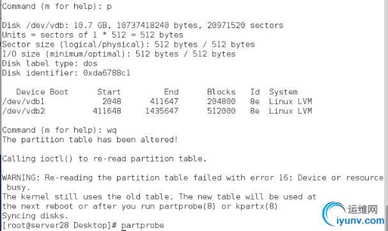Click the System column header
The image size is (388, 231).
coord(283,92)
